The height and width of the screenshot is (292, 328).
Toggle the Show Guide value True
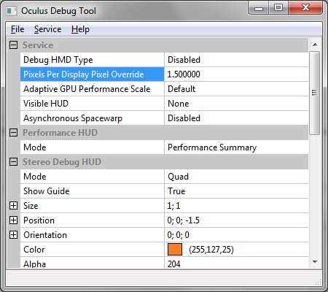[x=236, y=191]
